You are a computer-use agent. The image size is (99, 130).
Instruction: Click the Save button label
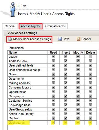(x=66, y=39)
